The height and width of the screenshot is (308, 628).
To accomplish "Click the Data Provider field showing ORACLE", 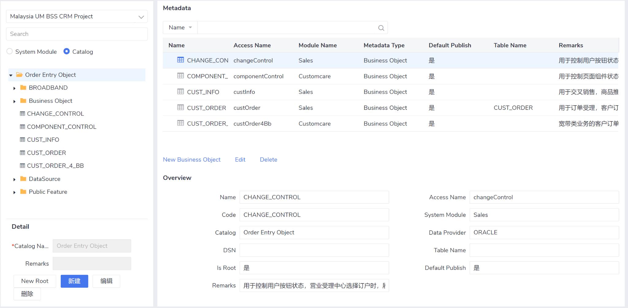I will (x=544, y=233).
